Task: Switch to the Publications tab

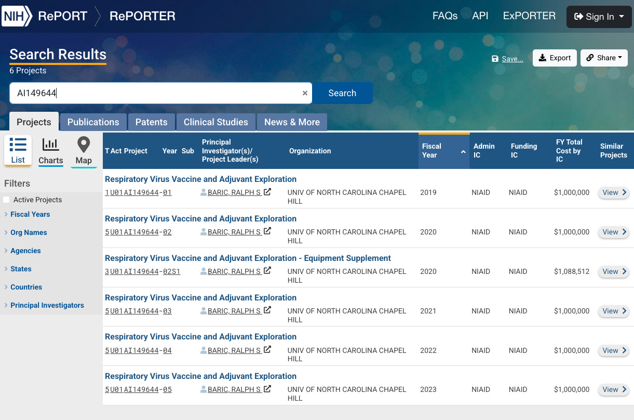Action: (x=93, y=122)
